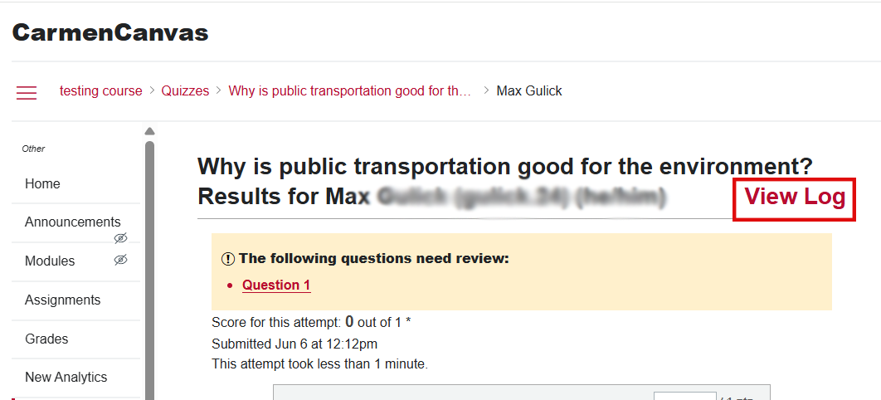
Task: Click the Max Gulick breadcrumb text
Action: [528, 91]
